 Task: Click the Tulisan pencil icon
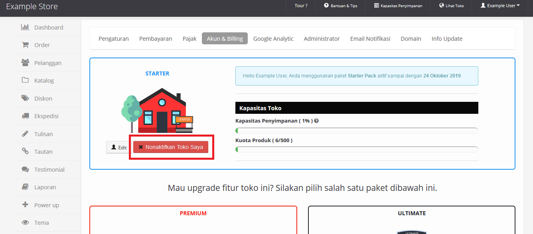25,134
